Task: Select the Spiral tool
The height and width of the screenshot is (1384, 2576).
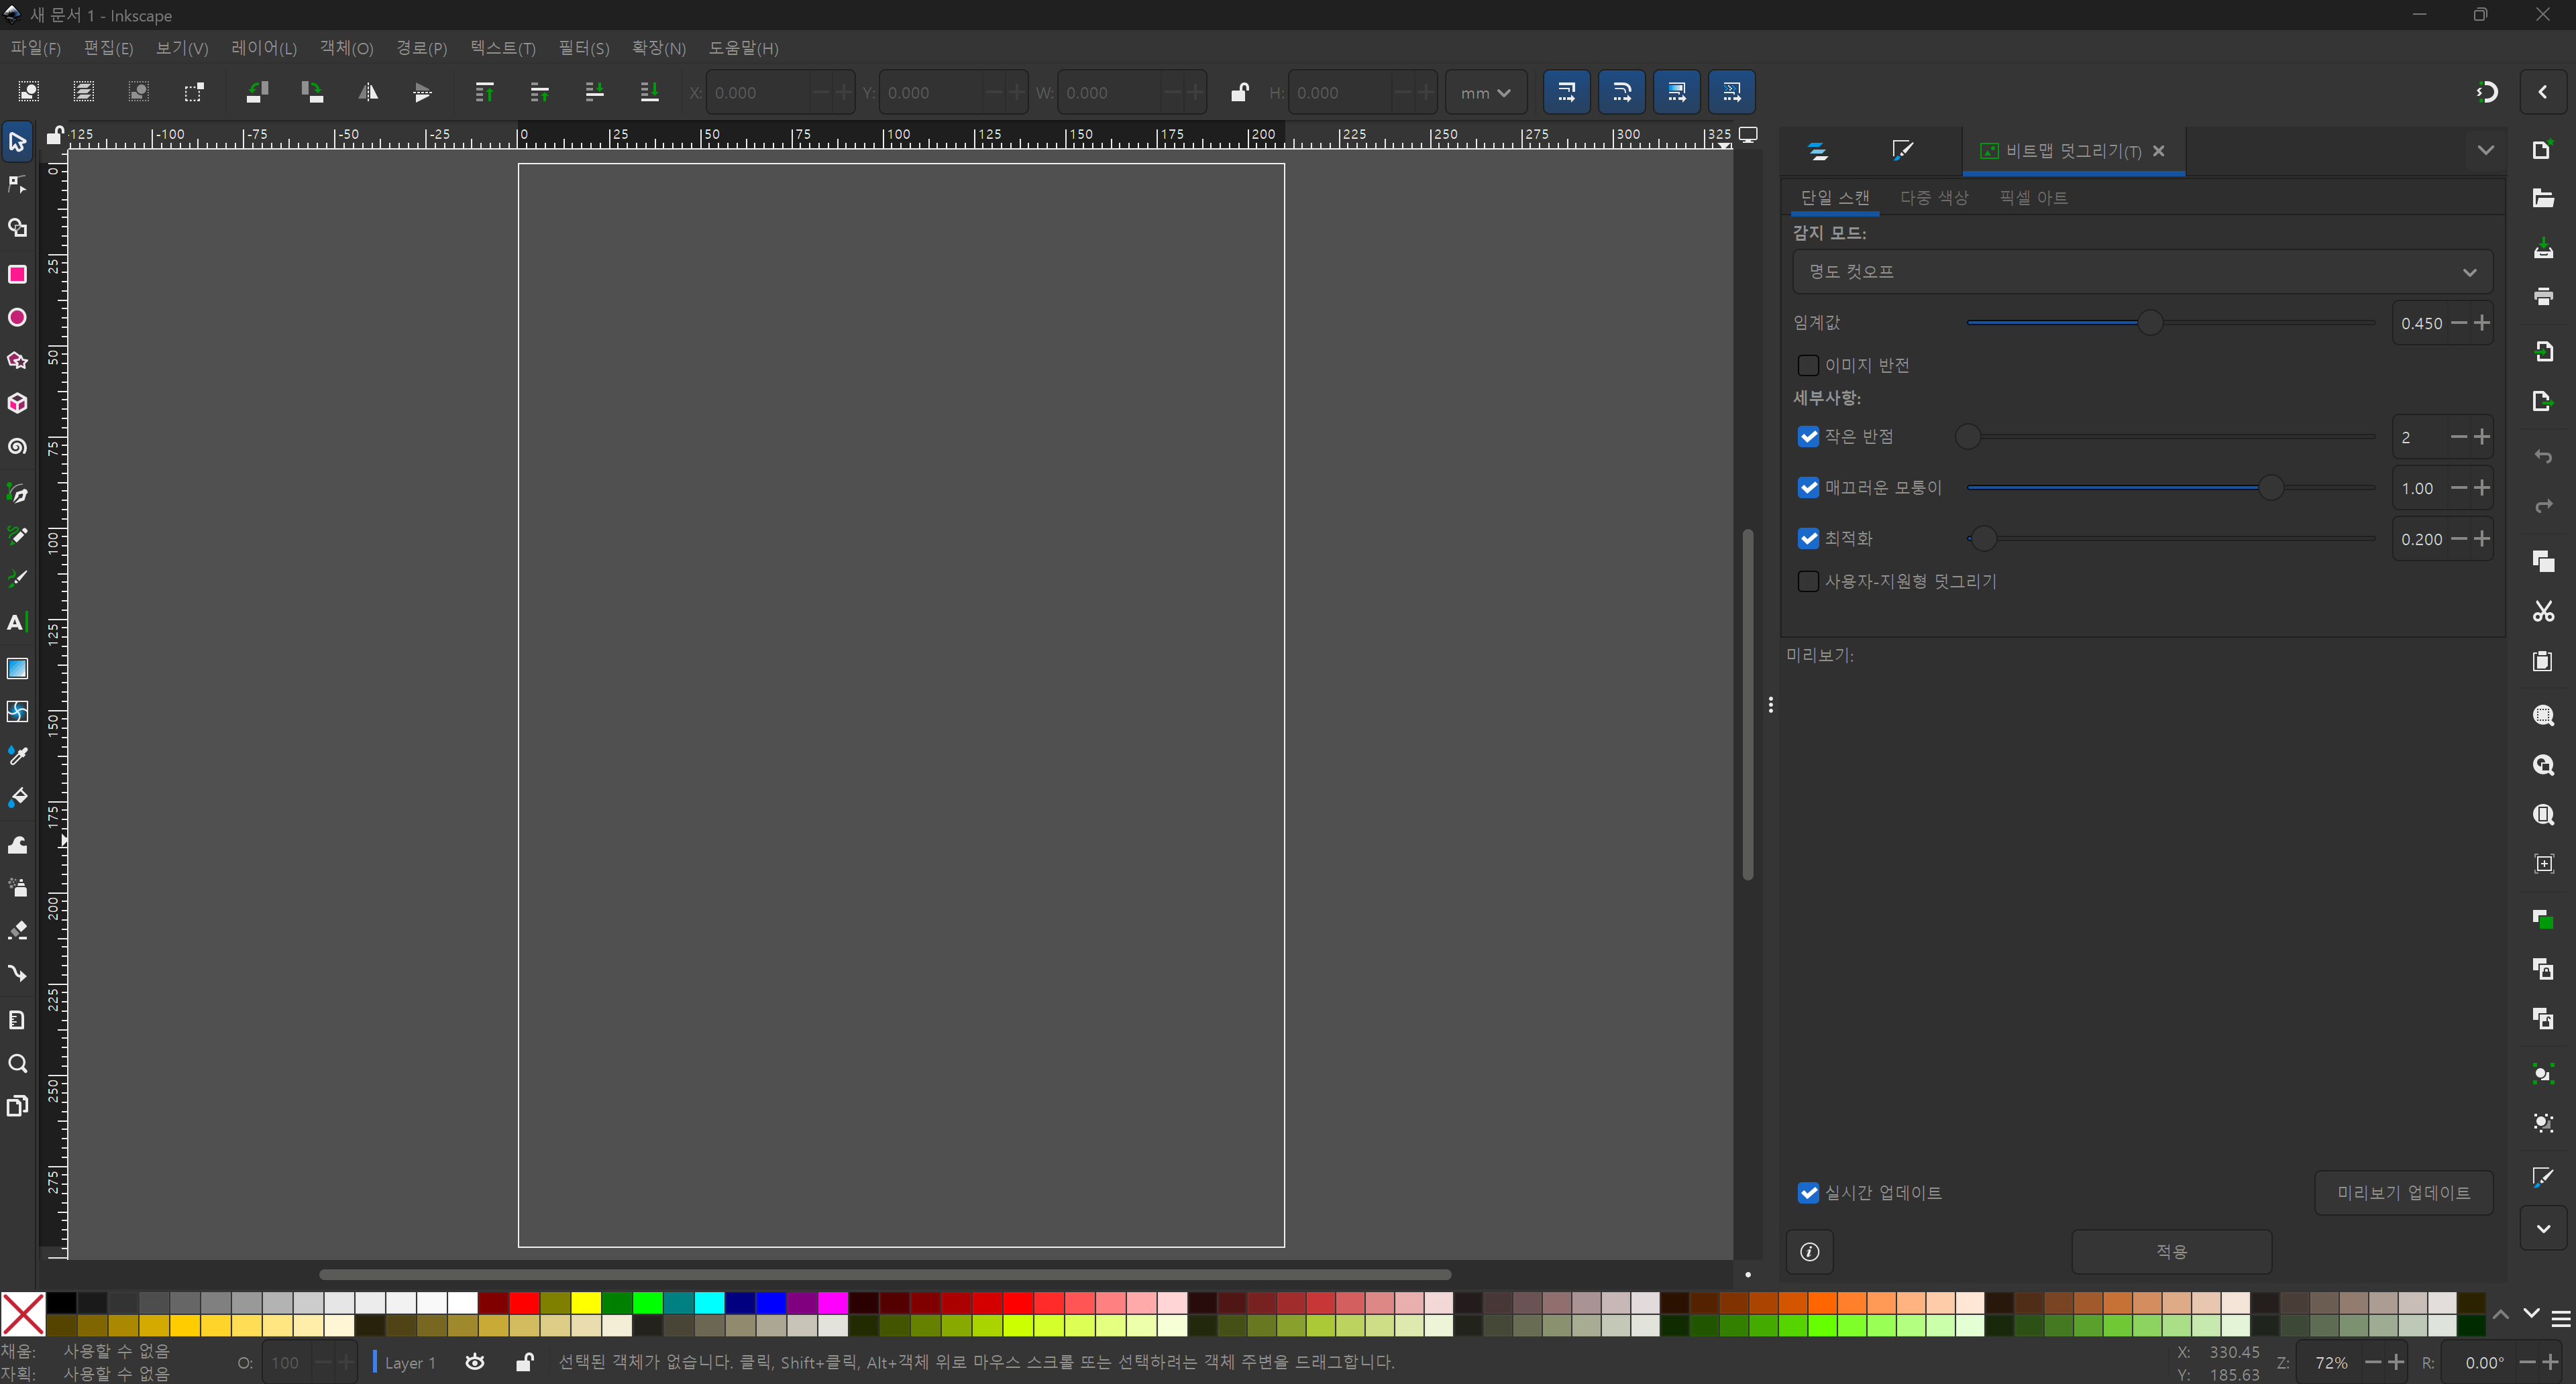Action: point(17,447)
